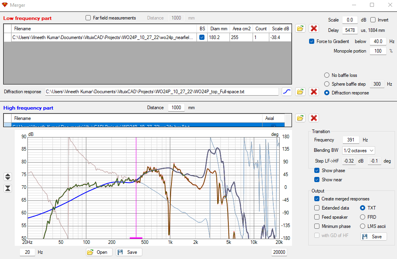
Task: Click Open button below chart
Action: tap(99, 252)
